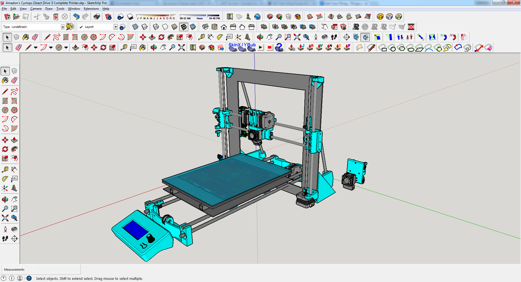Screen dimensions: 521x282
Task: Select Walk footprints tool in left palette
Action: pyautogui.click(x=5, y=239)
